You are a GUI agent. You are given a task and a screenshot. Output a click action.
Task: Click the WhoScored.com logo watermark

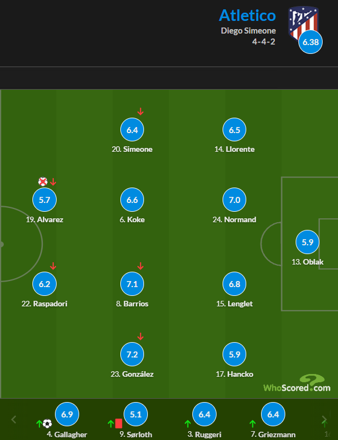pyautogui.click(x=297, y=383)
